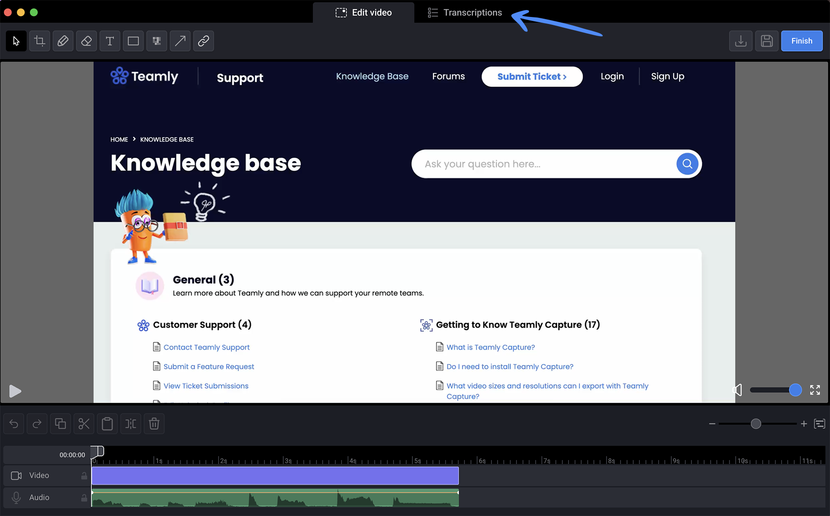
Task: Delete selection with trash icon
Action: (154, 424)
